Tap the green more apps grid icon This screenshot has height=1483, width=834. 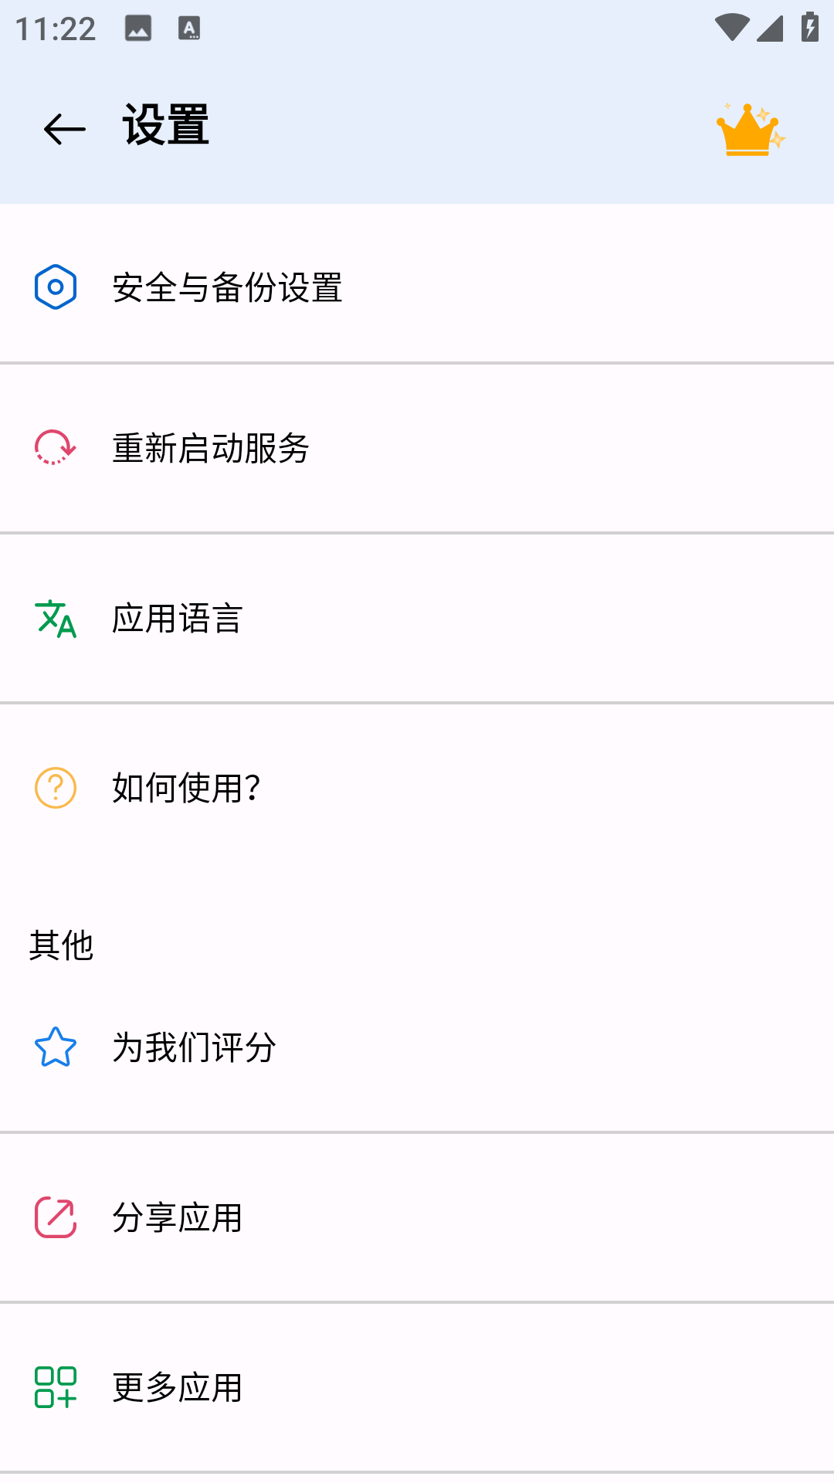pos(56,1387)
